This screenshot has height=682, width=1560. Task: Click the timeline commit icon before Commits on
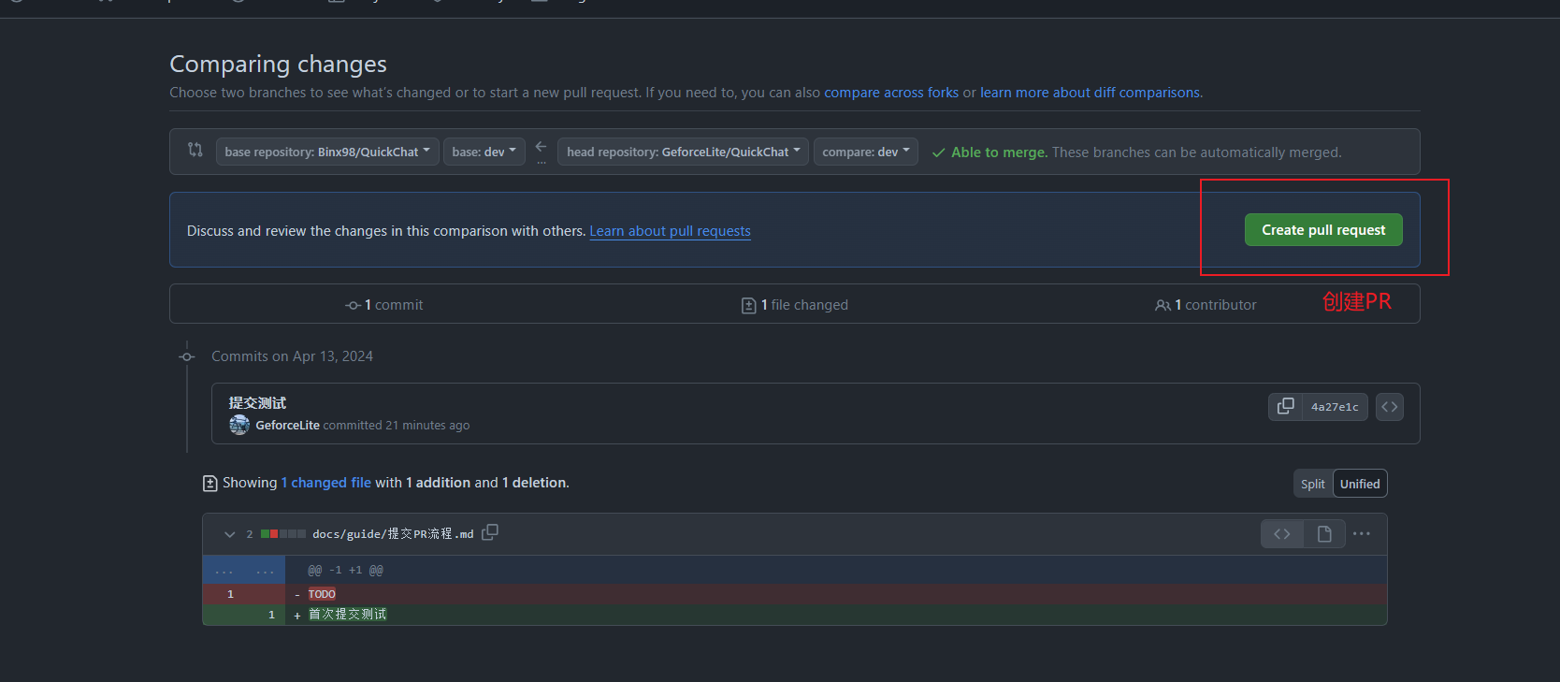[187, 356]
